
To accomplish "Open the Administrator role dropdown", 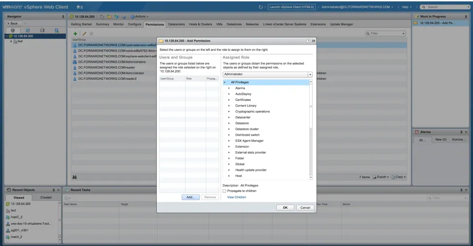I will point(310,74).
